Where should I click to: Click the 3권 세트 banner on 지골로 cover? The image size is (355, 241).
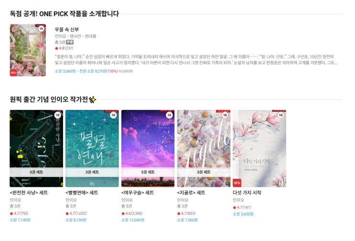pos(204,172)
